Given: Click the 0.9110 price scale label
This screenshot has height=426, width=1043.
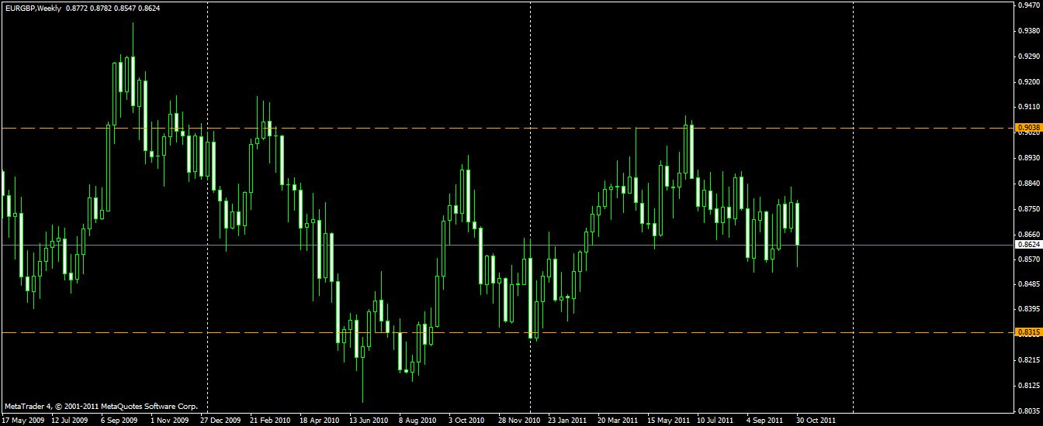Looking at the screenshot, I should [x=1028, y=107].
